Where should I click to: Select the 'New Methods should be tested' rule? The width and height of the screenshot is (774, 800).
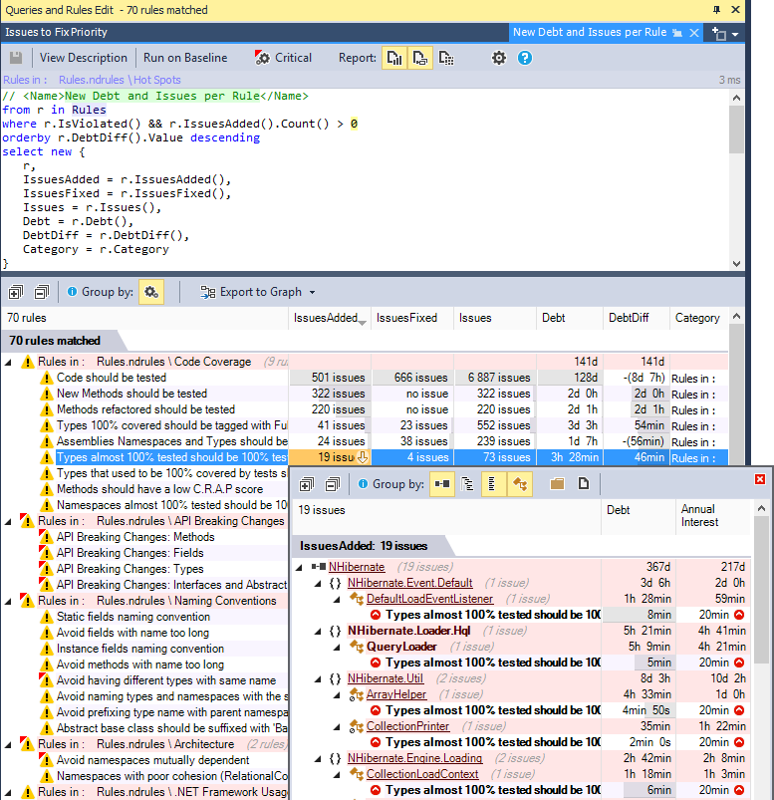131,394
